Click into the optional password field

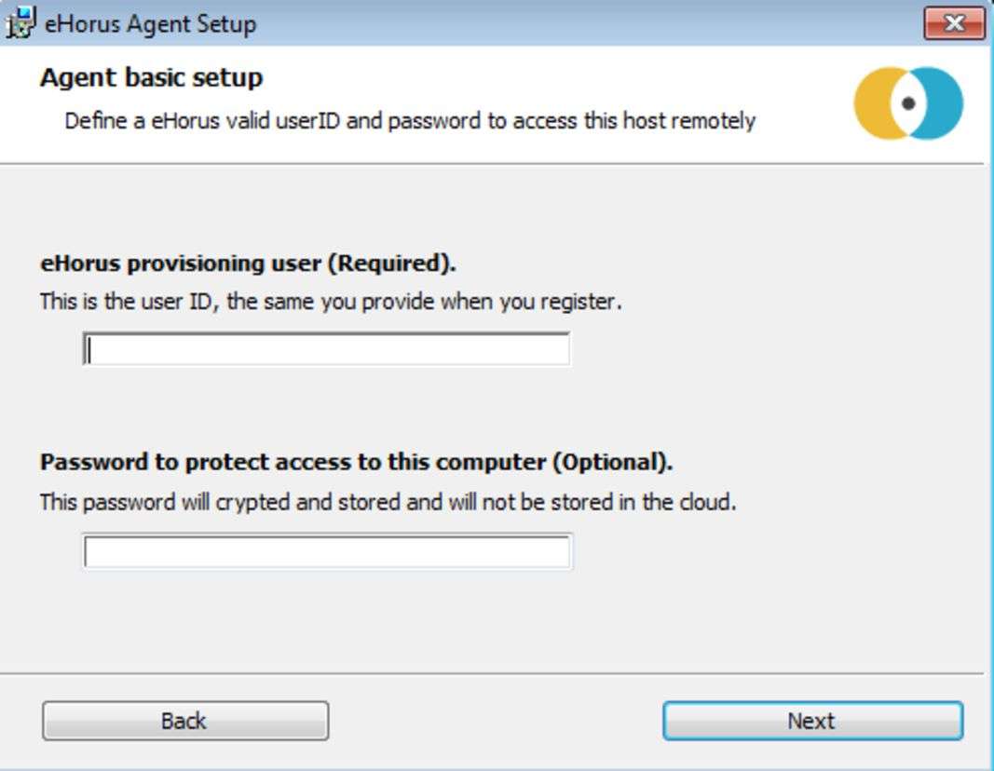click(x=326, y=551)
